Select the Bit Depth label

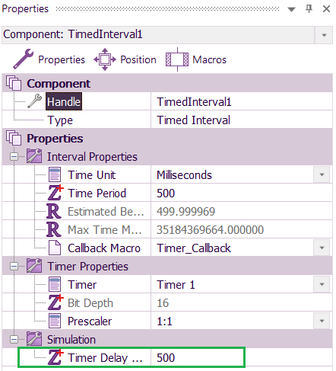90,303
